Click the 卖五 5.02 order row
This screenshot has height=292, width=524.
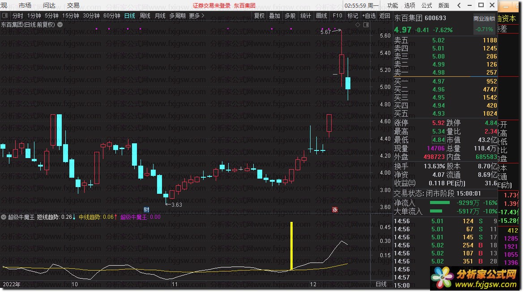click(x=445, y=40)
